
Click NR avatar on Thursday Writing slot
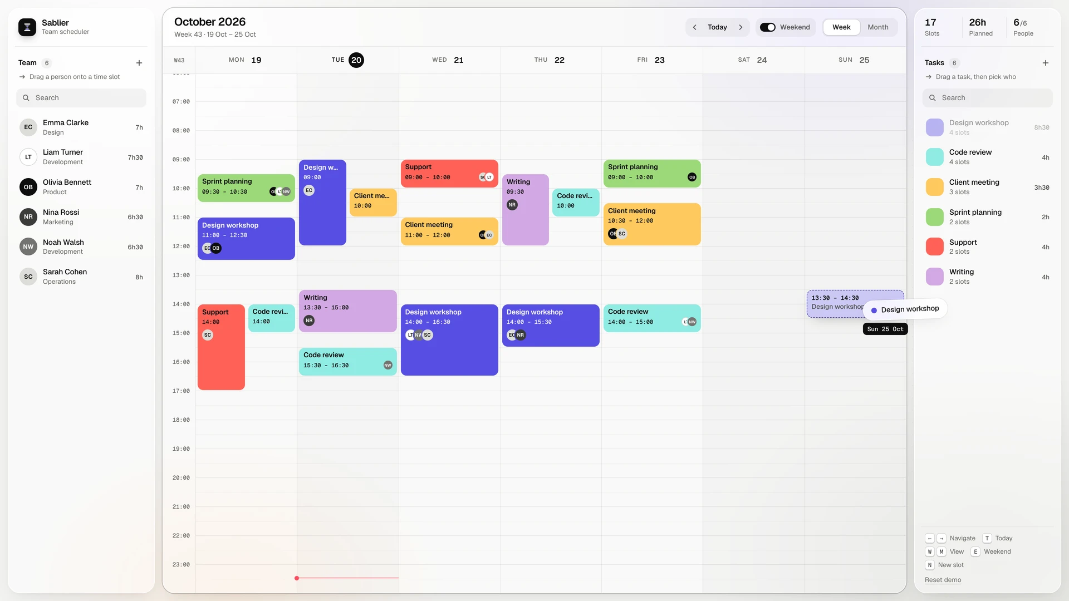tap(512, 205)
